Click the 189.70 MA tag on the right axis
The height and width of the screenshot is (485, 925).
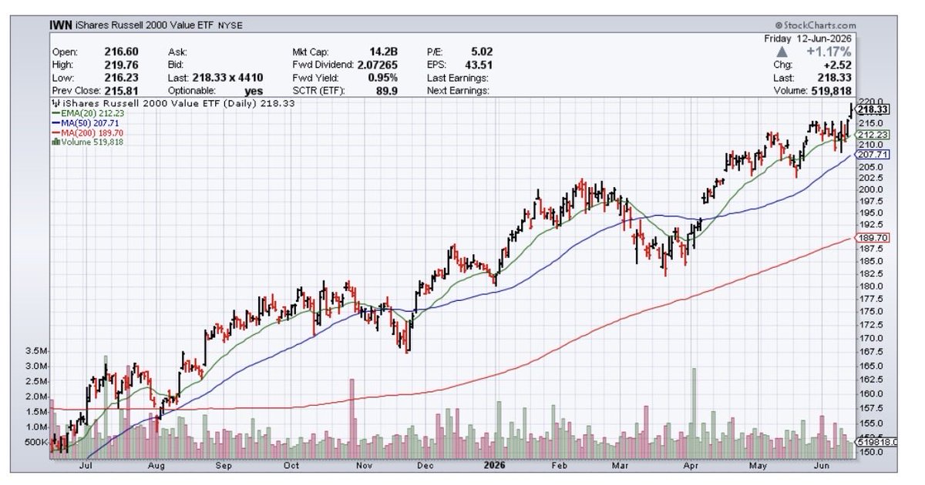873,238
